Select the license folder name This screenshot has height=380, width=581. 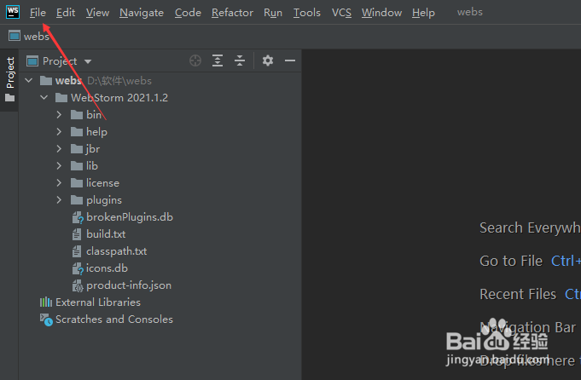coord(102,183)
